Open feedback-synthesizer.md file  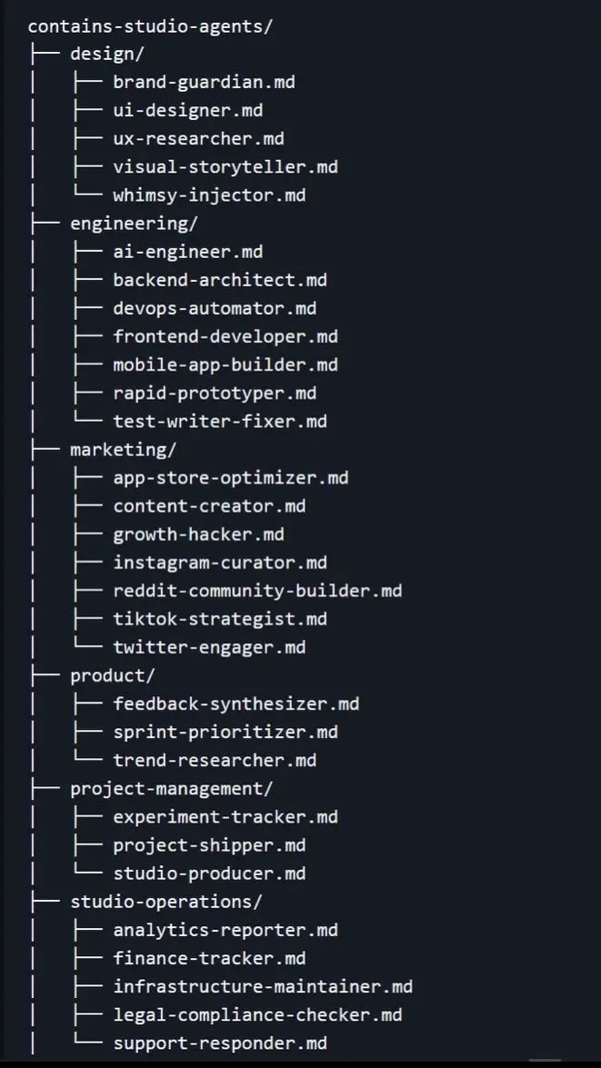point(235,704)
